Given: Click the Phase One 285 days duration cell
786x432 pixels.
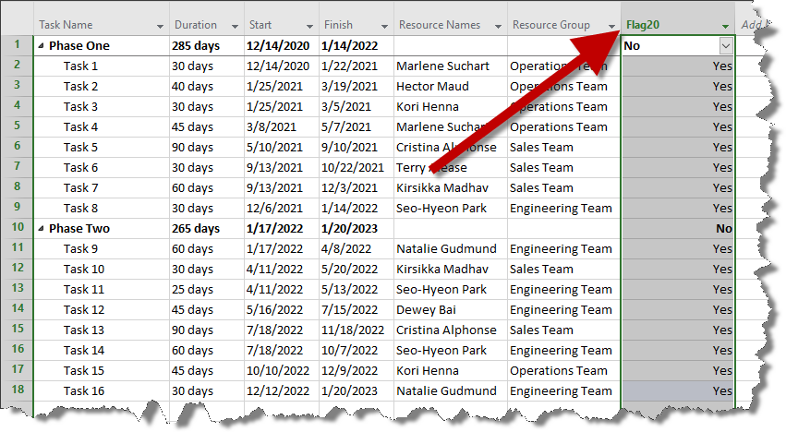Looking at the screenshot, I should 207,46.
